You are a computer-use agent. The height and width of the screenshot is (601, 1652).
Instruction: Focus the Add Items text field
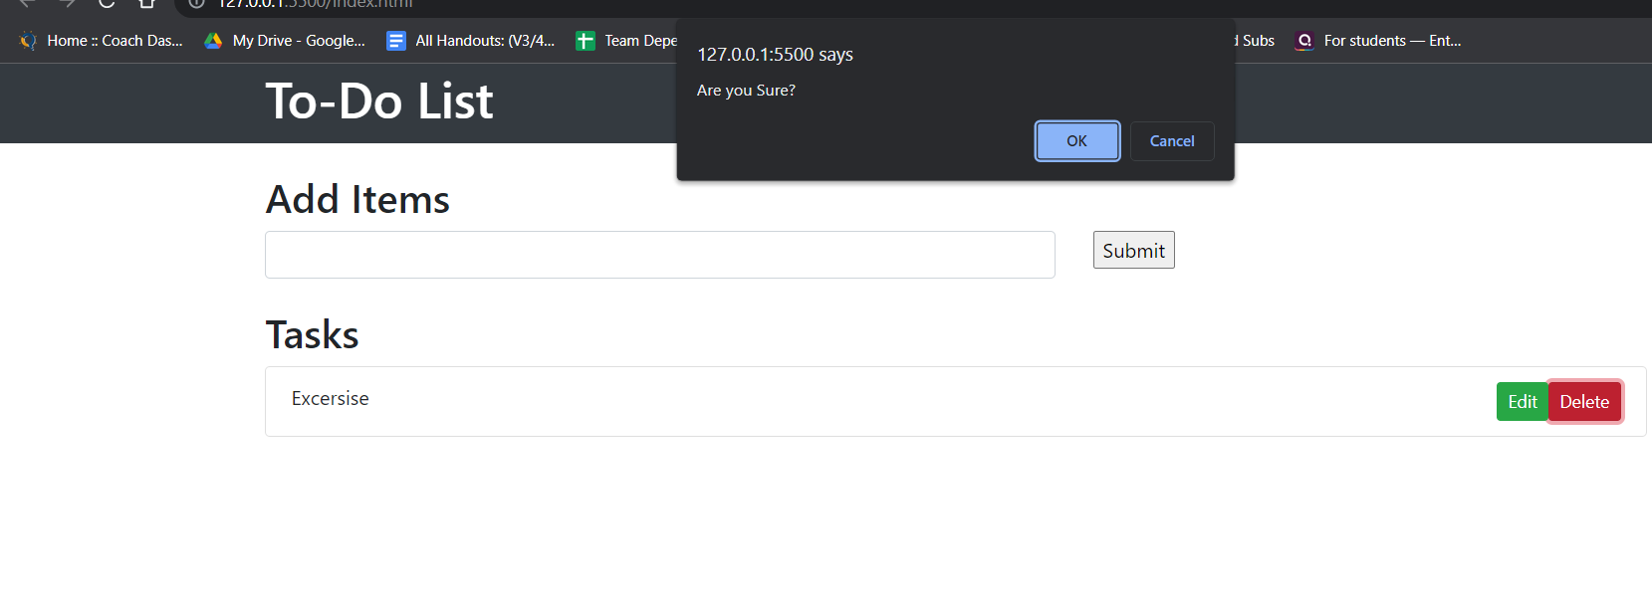(x=659, y=255)
